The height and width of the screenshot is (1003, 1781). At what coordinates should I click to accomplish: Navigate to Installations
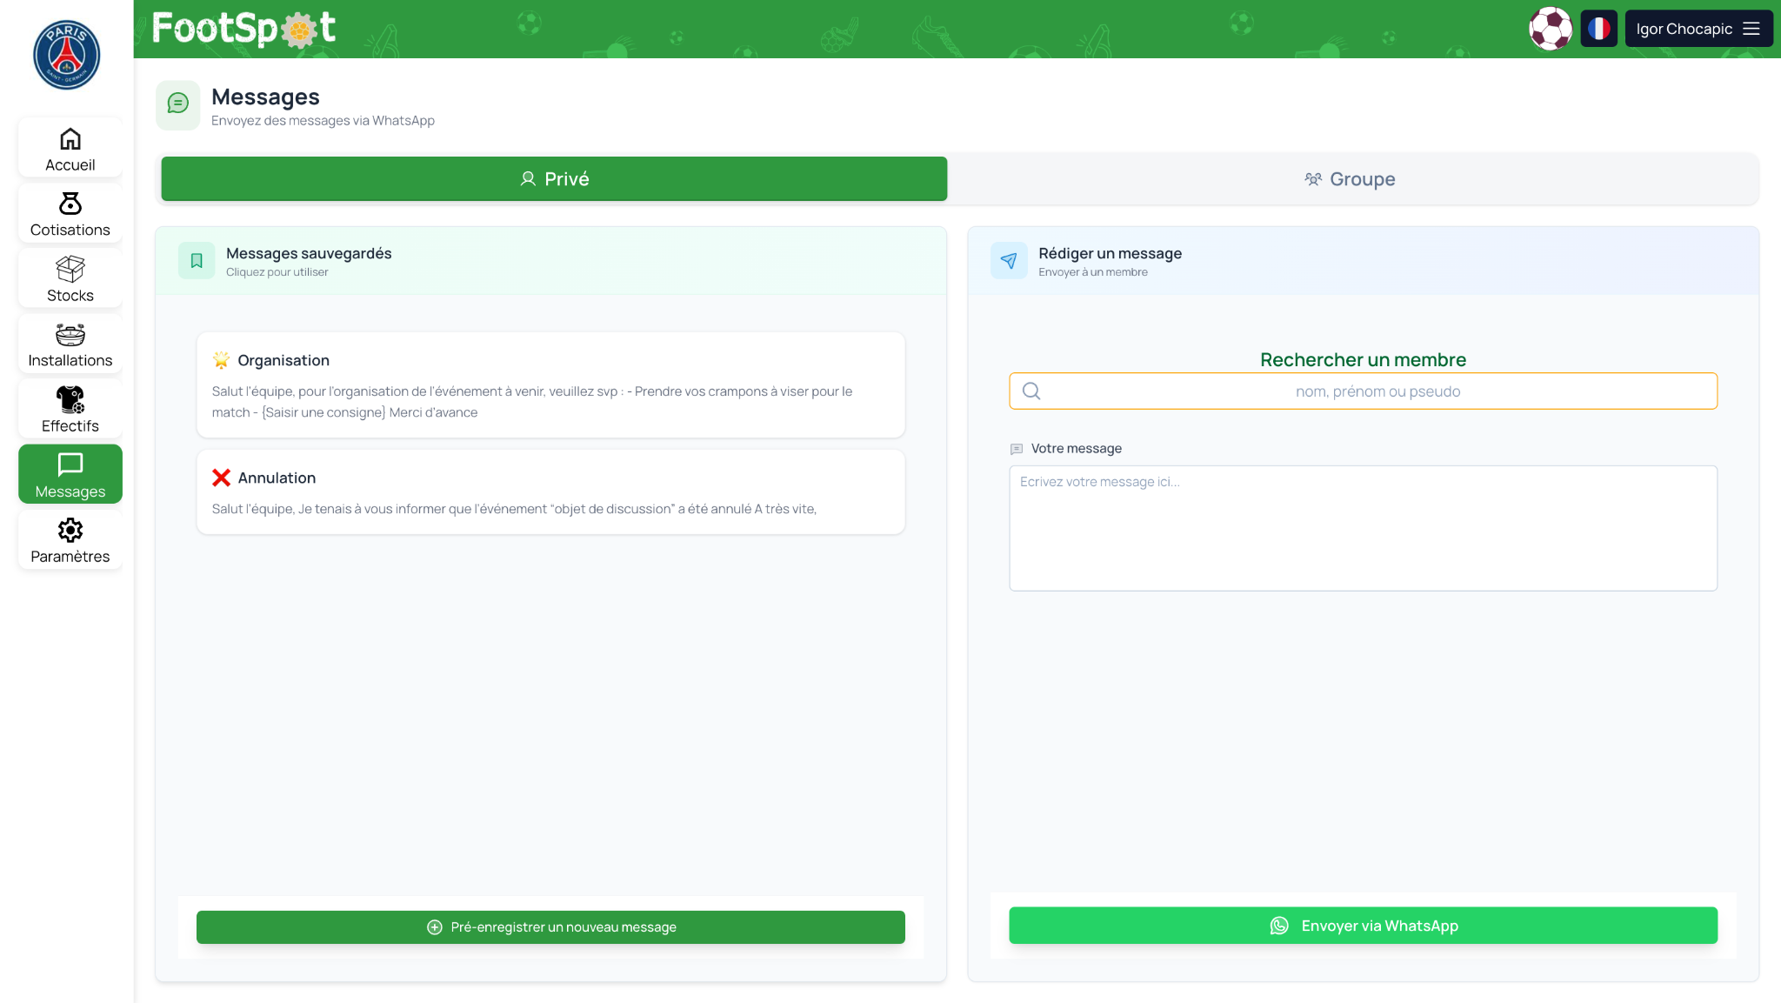70,345
